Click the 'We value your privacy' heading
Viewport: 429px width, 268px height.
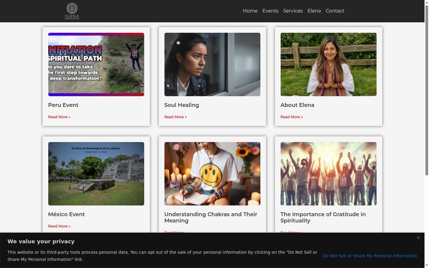click(x=41, y=241)
